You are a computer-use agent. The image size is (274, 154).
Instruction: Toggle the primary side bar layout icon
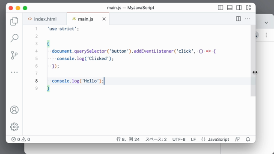point(220,8)
